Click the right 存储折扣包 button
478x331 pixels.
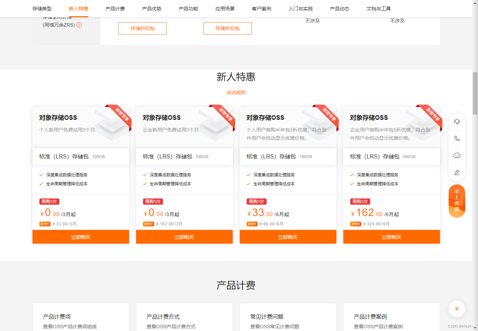[228, 28]
